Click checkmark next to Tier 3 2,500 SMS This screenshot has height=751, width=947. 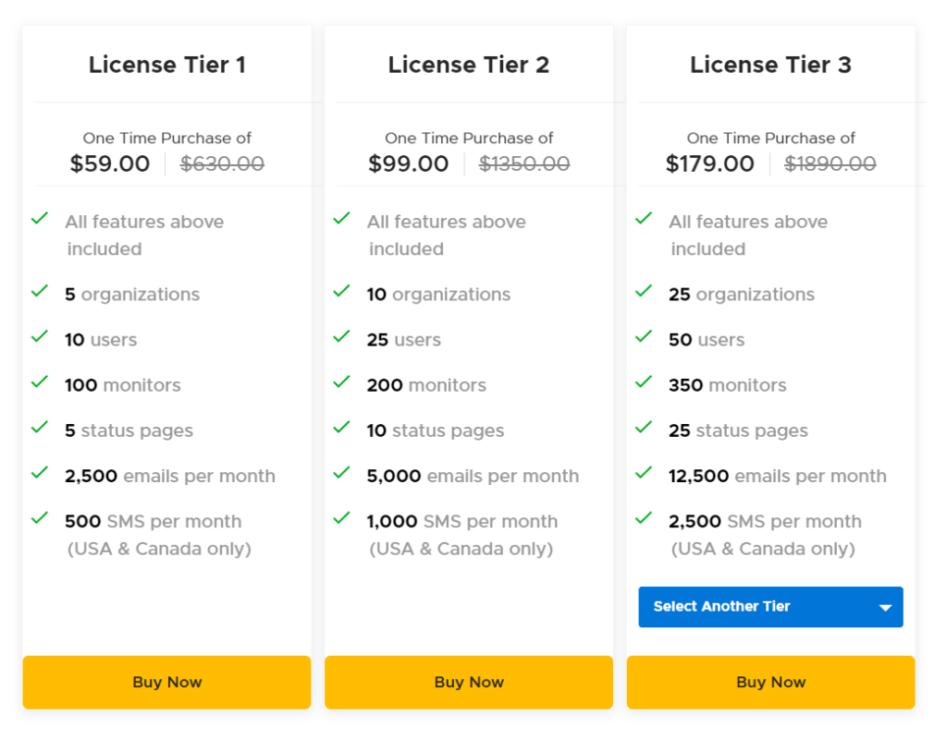click(x=644, y=517)
